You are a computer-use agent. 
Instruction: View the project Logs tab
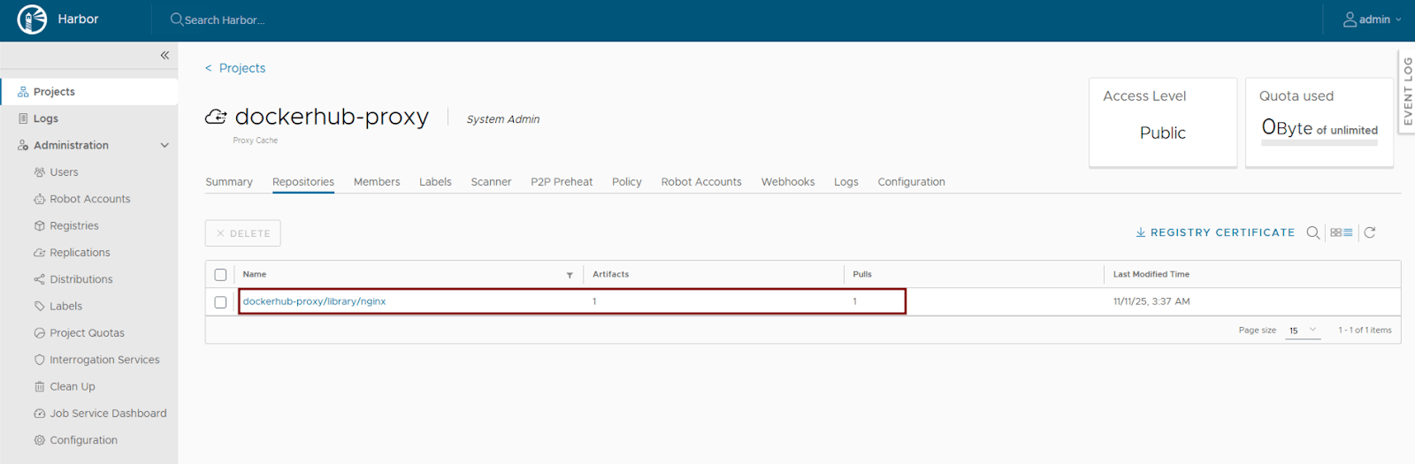click(846, 182)
